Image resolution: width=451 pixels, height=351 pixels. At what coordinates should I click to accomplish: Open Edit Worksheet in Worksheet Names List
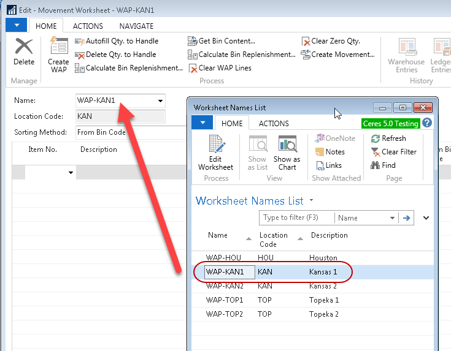point(215,153)
